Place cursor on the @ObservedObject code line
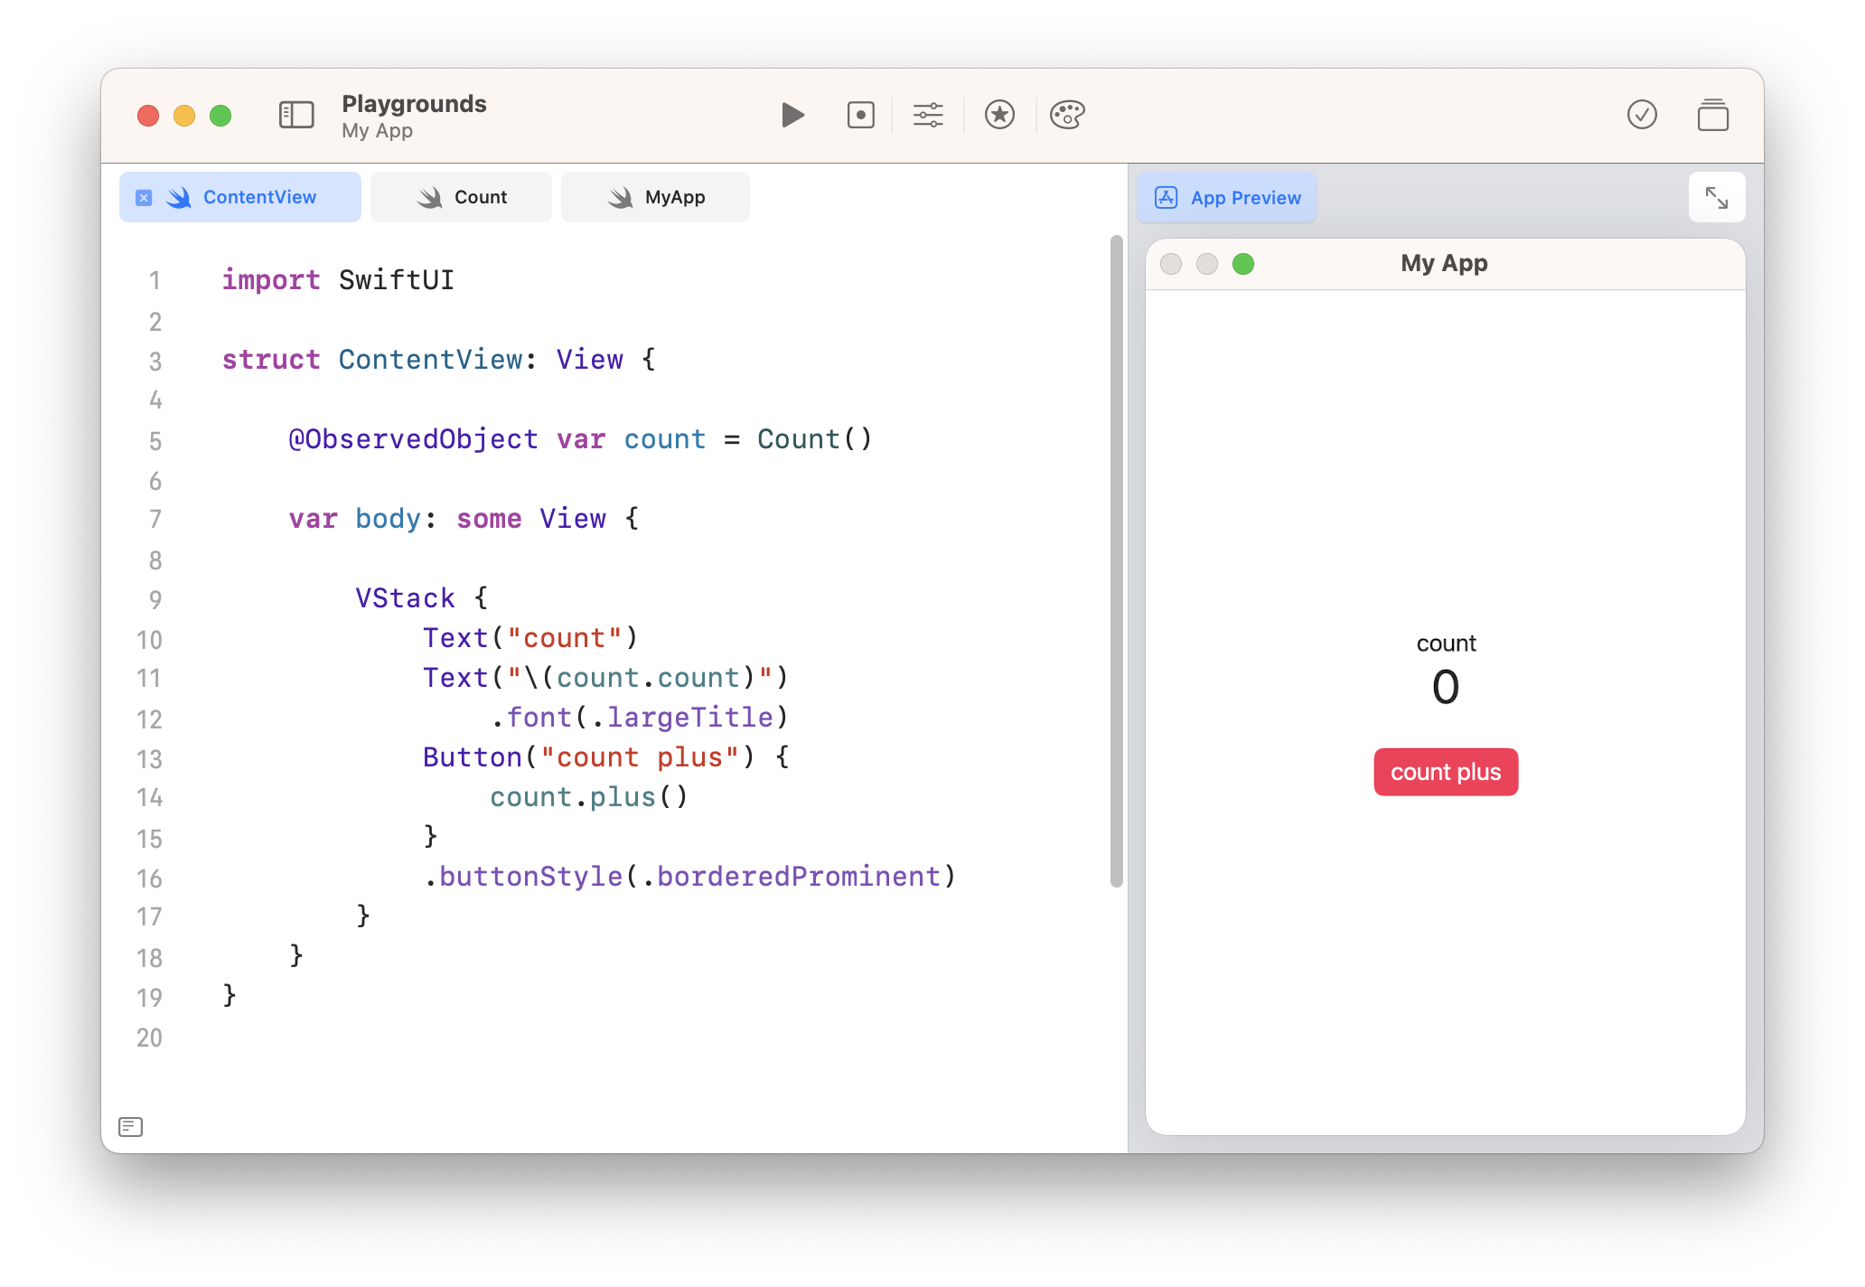 click(578, 439)
